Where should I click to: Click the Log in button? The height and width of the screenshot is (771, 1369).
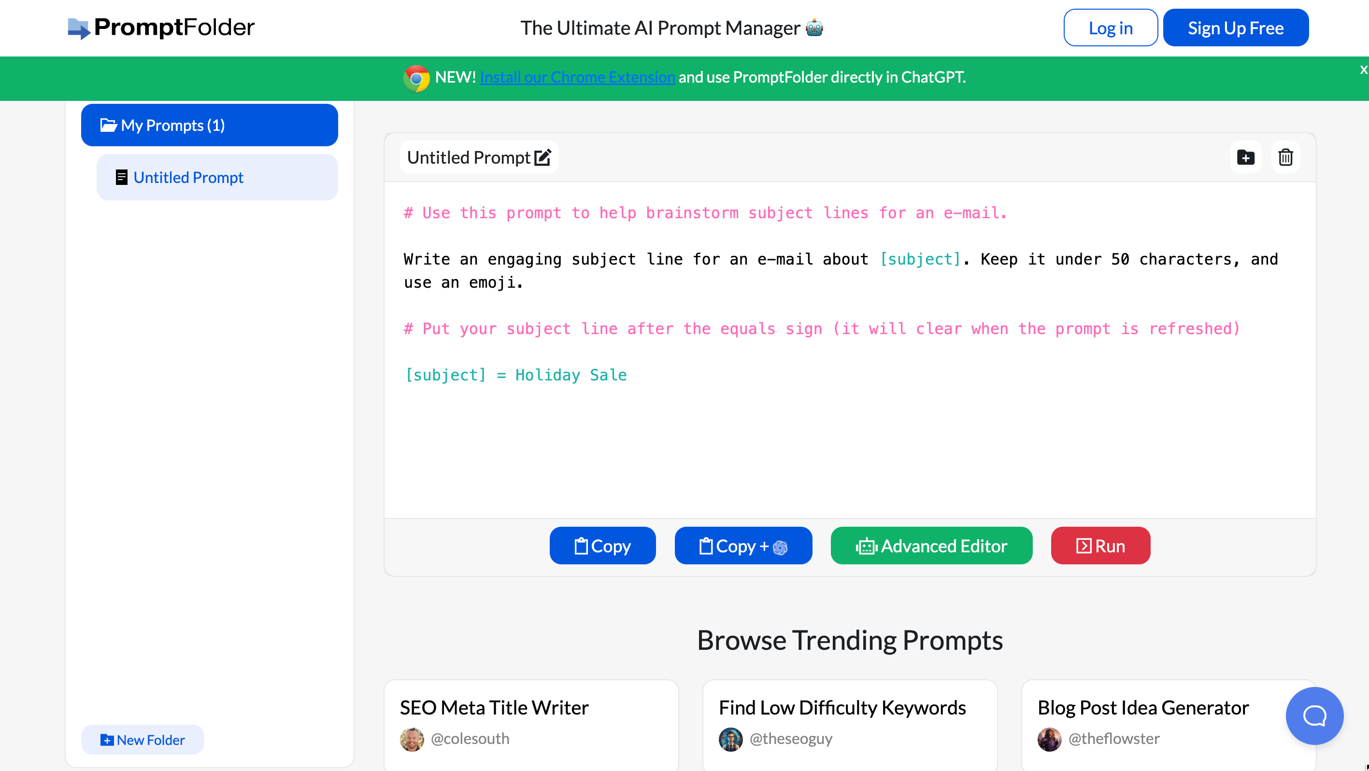coord(1110,28)
